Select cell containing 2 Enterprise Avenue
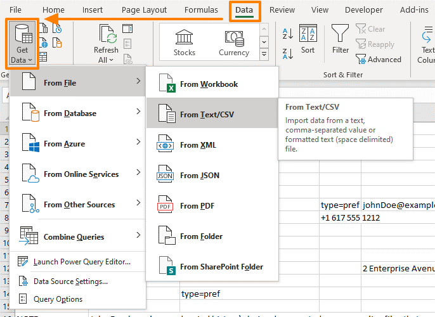 pos(398,268)
